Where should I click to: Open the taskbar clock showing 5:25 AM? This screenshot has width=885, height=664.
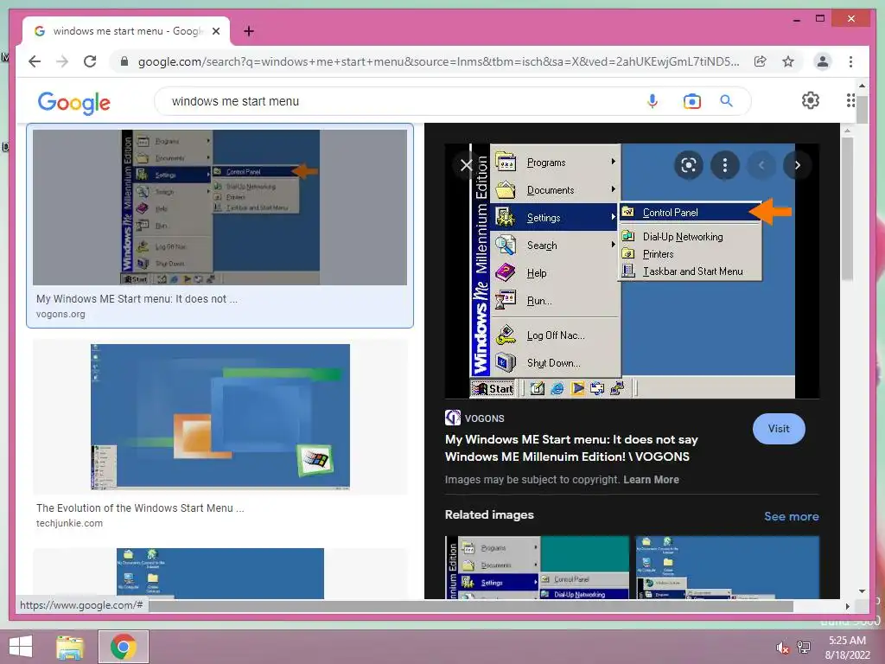click(x=847, y=648)
